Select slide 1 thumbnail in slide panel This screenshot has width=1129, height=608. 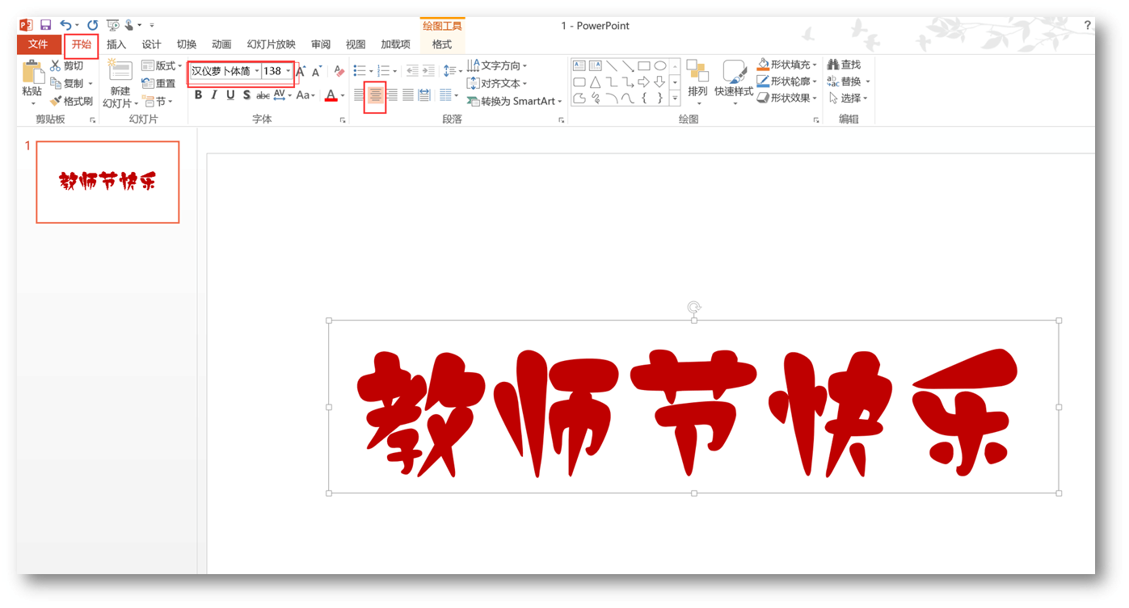107,181
